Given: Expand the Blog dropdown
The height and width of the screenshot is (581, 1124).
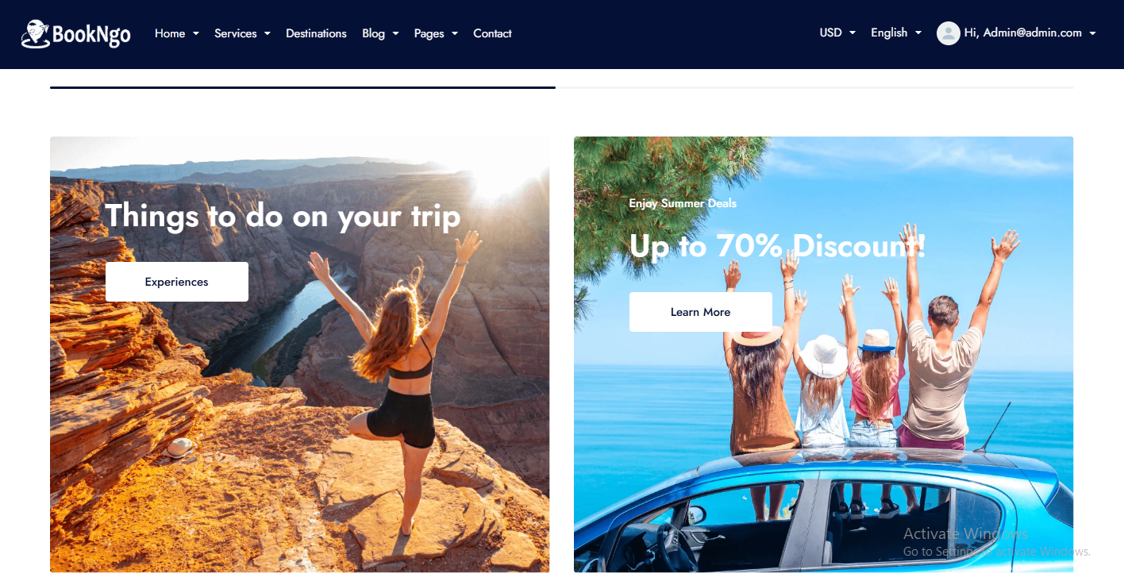Looking at the screenshot, I should click(380, 33).
